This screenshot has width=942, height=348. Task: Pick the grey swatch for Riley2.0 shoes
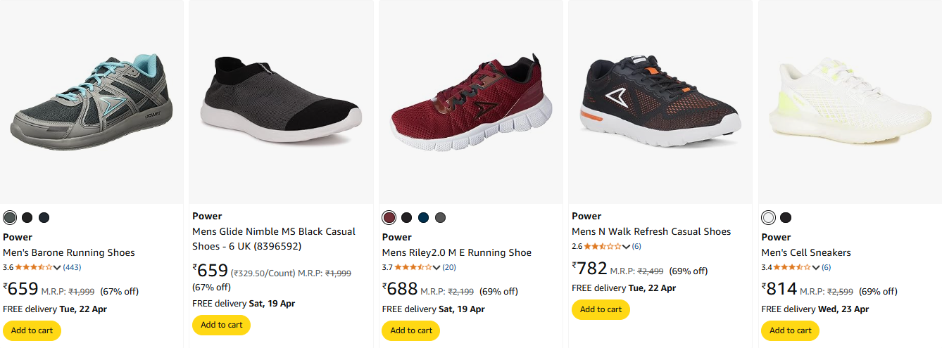[440, 217]
